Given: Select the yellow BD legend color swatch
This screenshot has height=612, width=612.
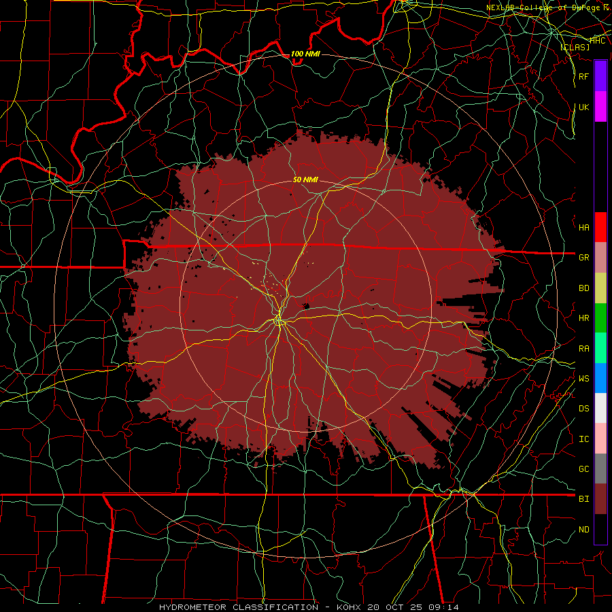Looking at the screenshot, I should click(600, 288).
